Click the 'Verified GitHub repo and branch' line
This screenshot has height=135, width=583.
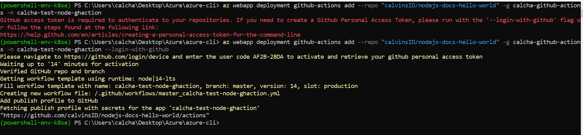click(52, 71)
